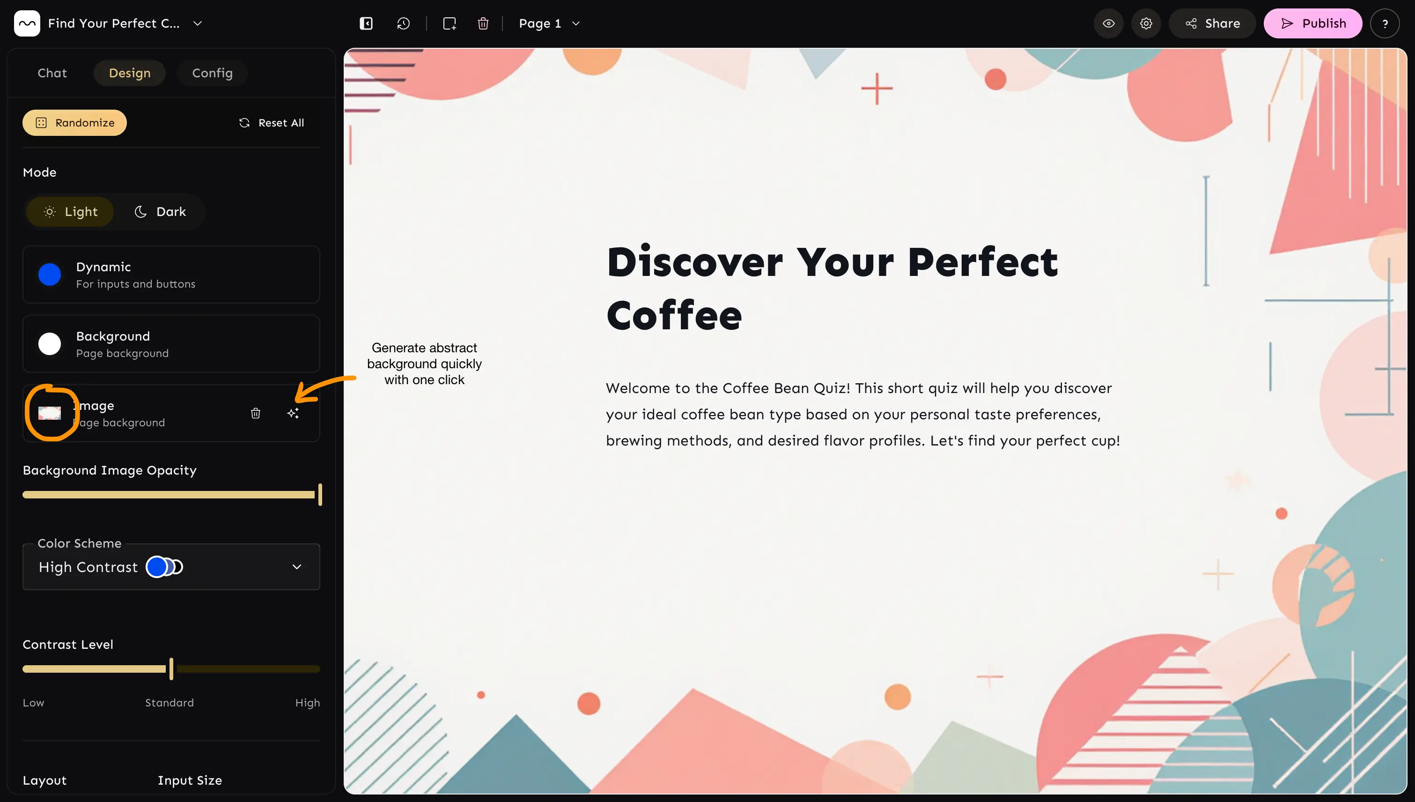Click the Publish button
1415x802 pixels.
coord(1312,23)
